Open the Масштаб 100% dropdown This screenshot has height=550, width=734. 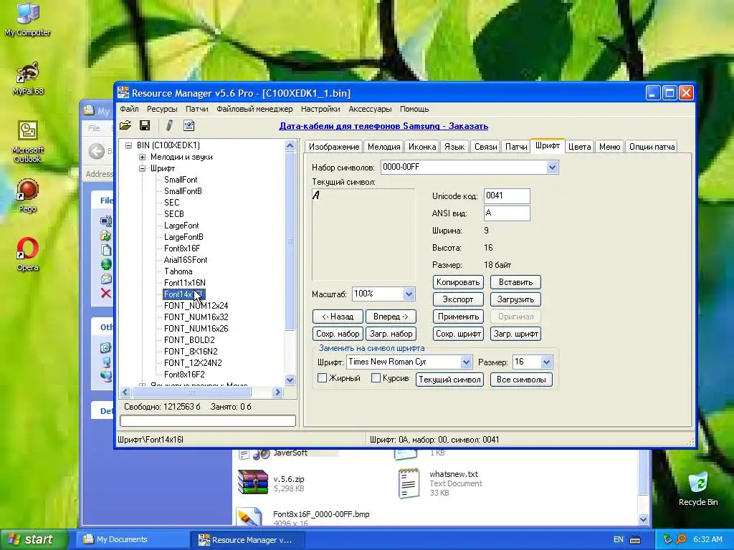[x=408, y=294]
